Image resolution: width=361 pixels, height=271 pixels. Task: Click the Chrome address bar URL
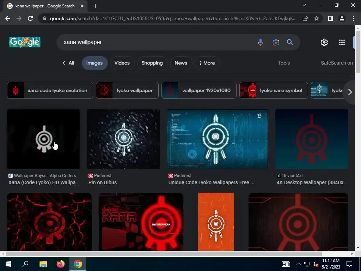(x=173, y=18)
